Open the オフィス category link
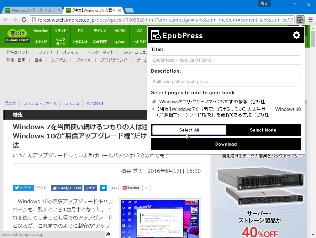The height and width of the screenshot is (238, 316). (x=70, y=52)
